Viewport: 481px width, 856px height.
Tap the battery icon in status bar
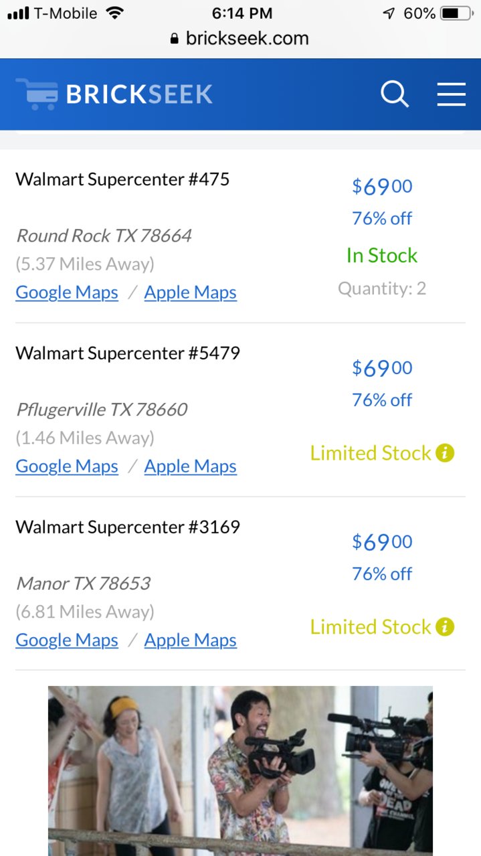(x=458, y=13)
